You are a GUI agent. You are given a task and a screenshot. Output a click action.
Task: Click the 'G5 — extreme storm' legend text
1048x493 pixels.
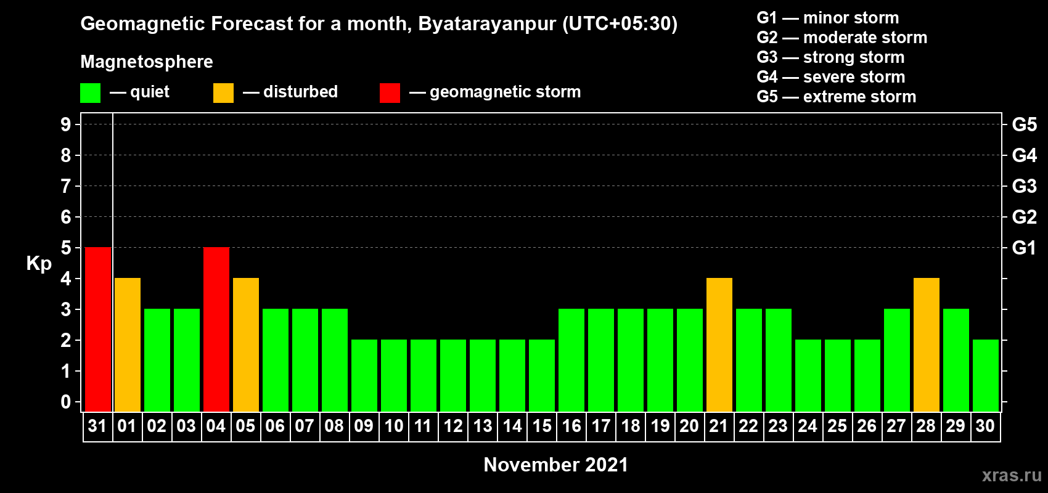837,97
